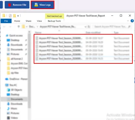This screenshot has height=120, width=135.
Task: Go forward with the Forward arrow
Action: click(10, 27)
